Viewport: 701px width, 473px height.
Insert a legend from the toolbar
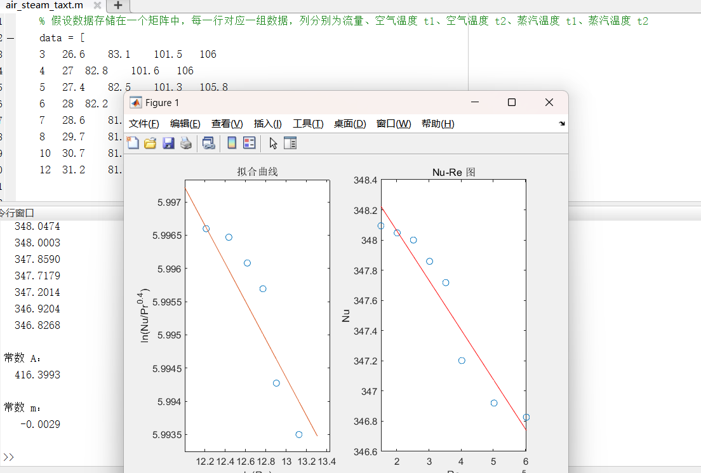tap(249, 143)
